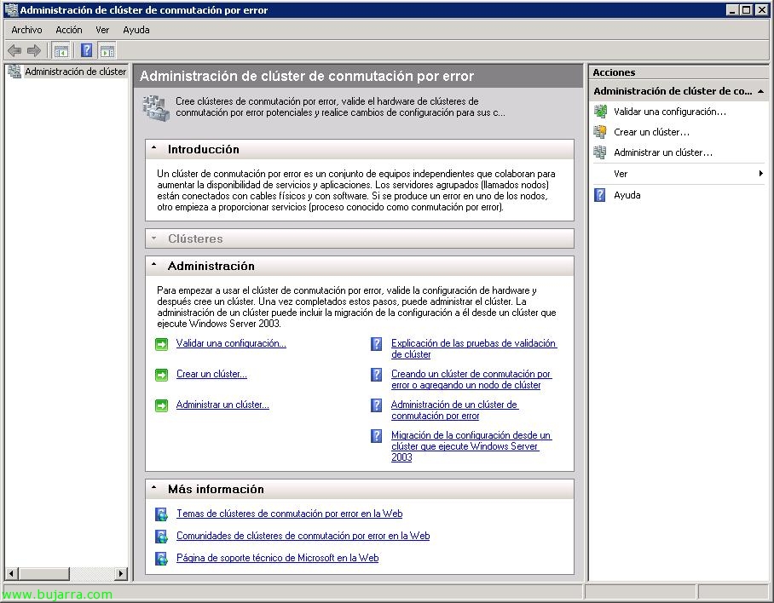This screenshot has width=774, height=603.
Task: Open the Administrar un clúster... link
Action: tap(222, 405)
